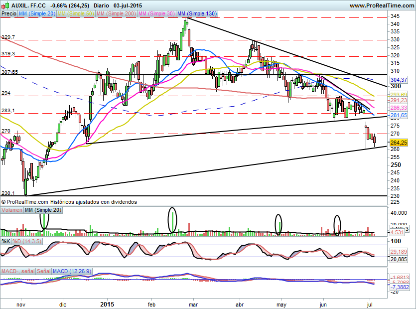
Task: Select the %K stochastic label
Action: pyautogui.click(x=6, y=241)
